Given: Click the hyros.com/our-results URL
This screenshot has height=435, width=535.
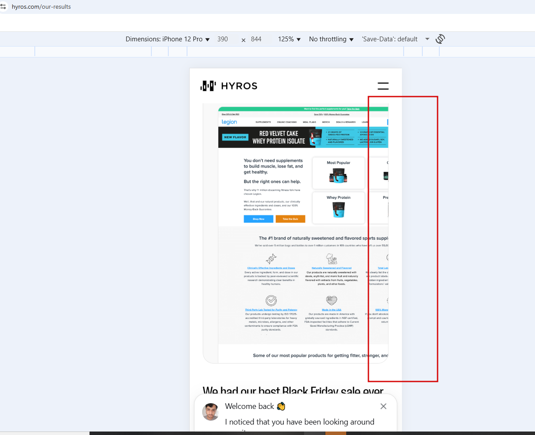Looking at the screenshot, I should pyautogui.click(x=41, y=7).
